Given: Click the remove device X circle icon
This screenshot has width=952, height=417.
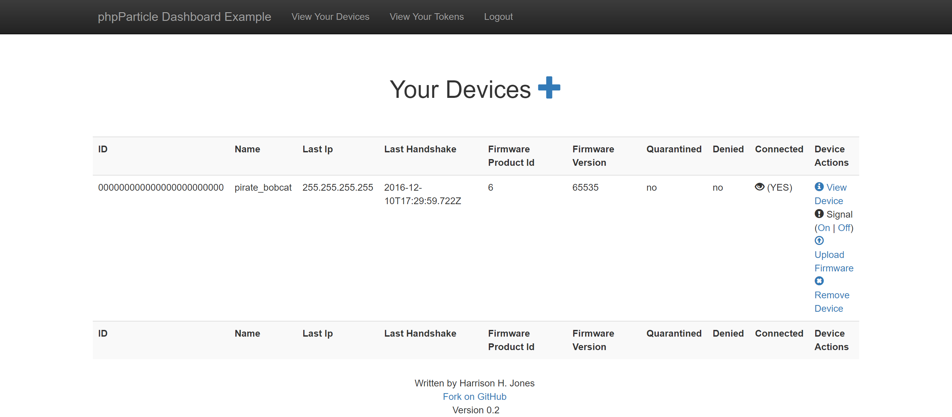Looking at the screenshot, I should coord(819,281).
